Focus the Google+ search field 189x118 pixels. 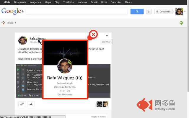pos(77,12)
